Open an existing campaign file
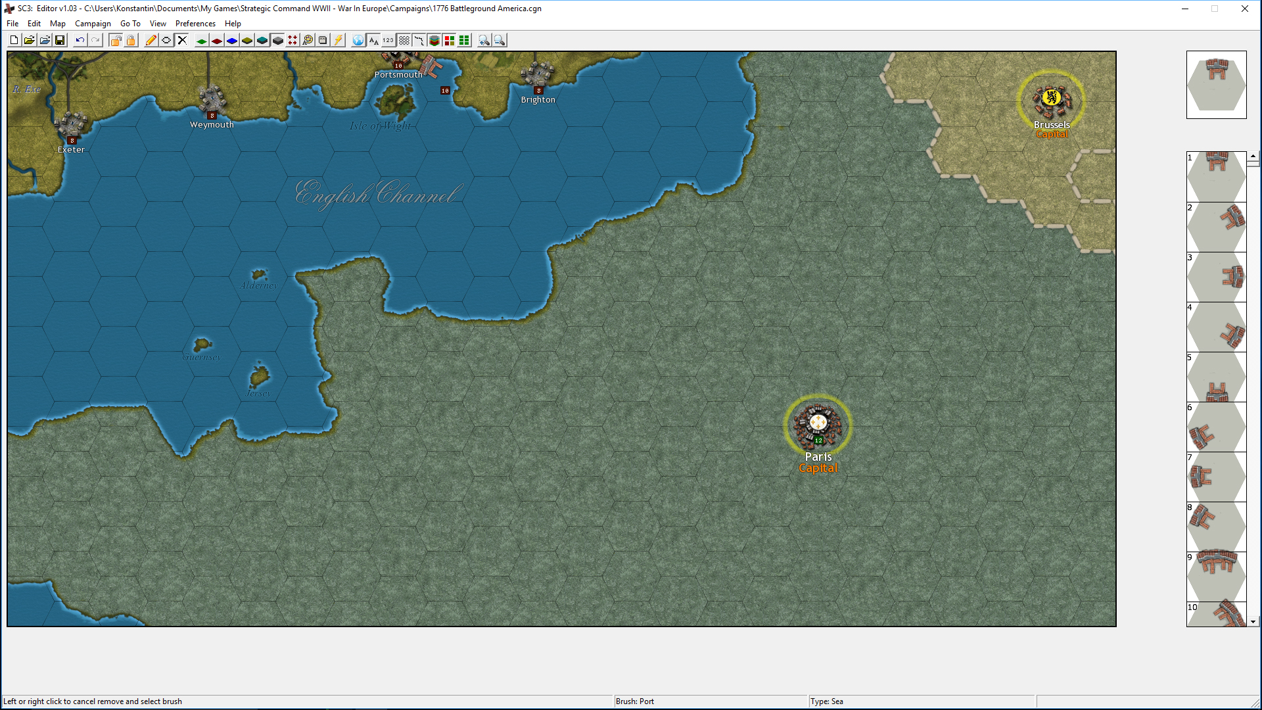Image resolution: width=1262 pixels, height=710 pixels. [x=29, y=40]
